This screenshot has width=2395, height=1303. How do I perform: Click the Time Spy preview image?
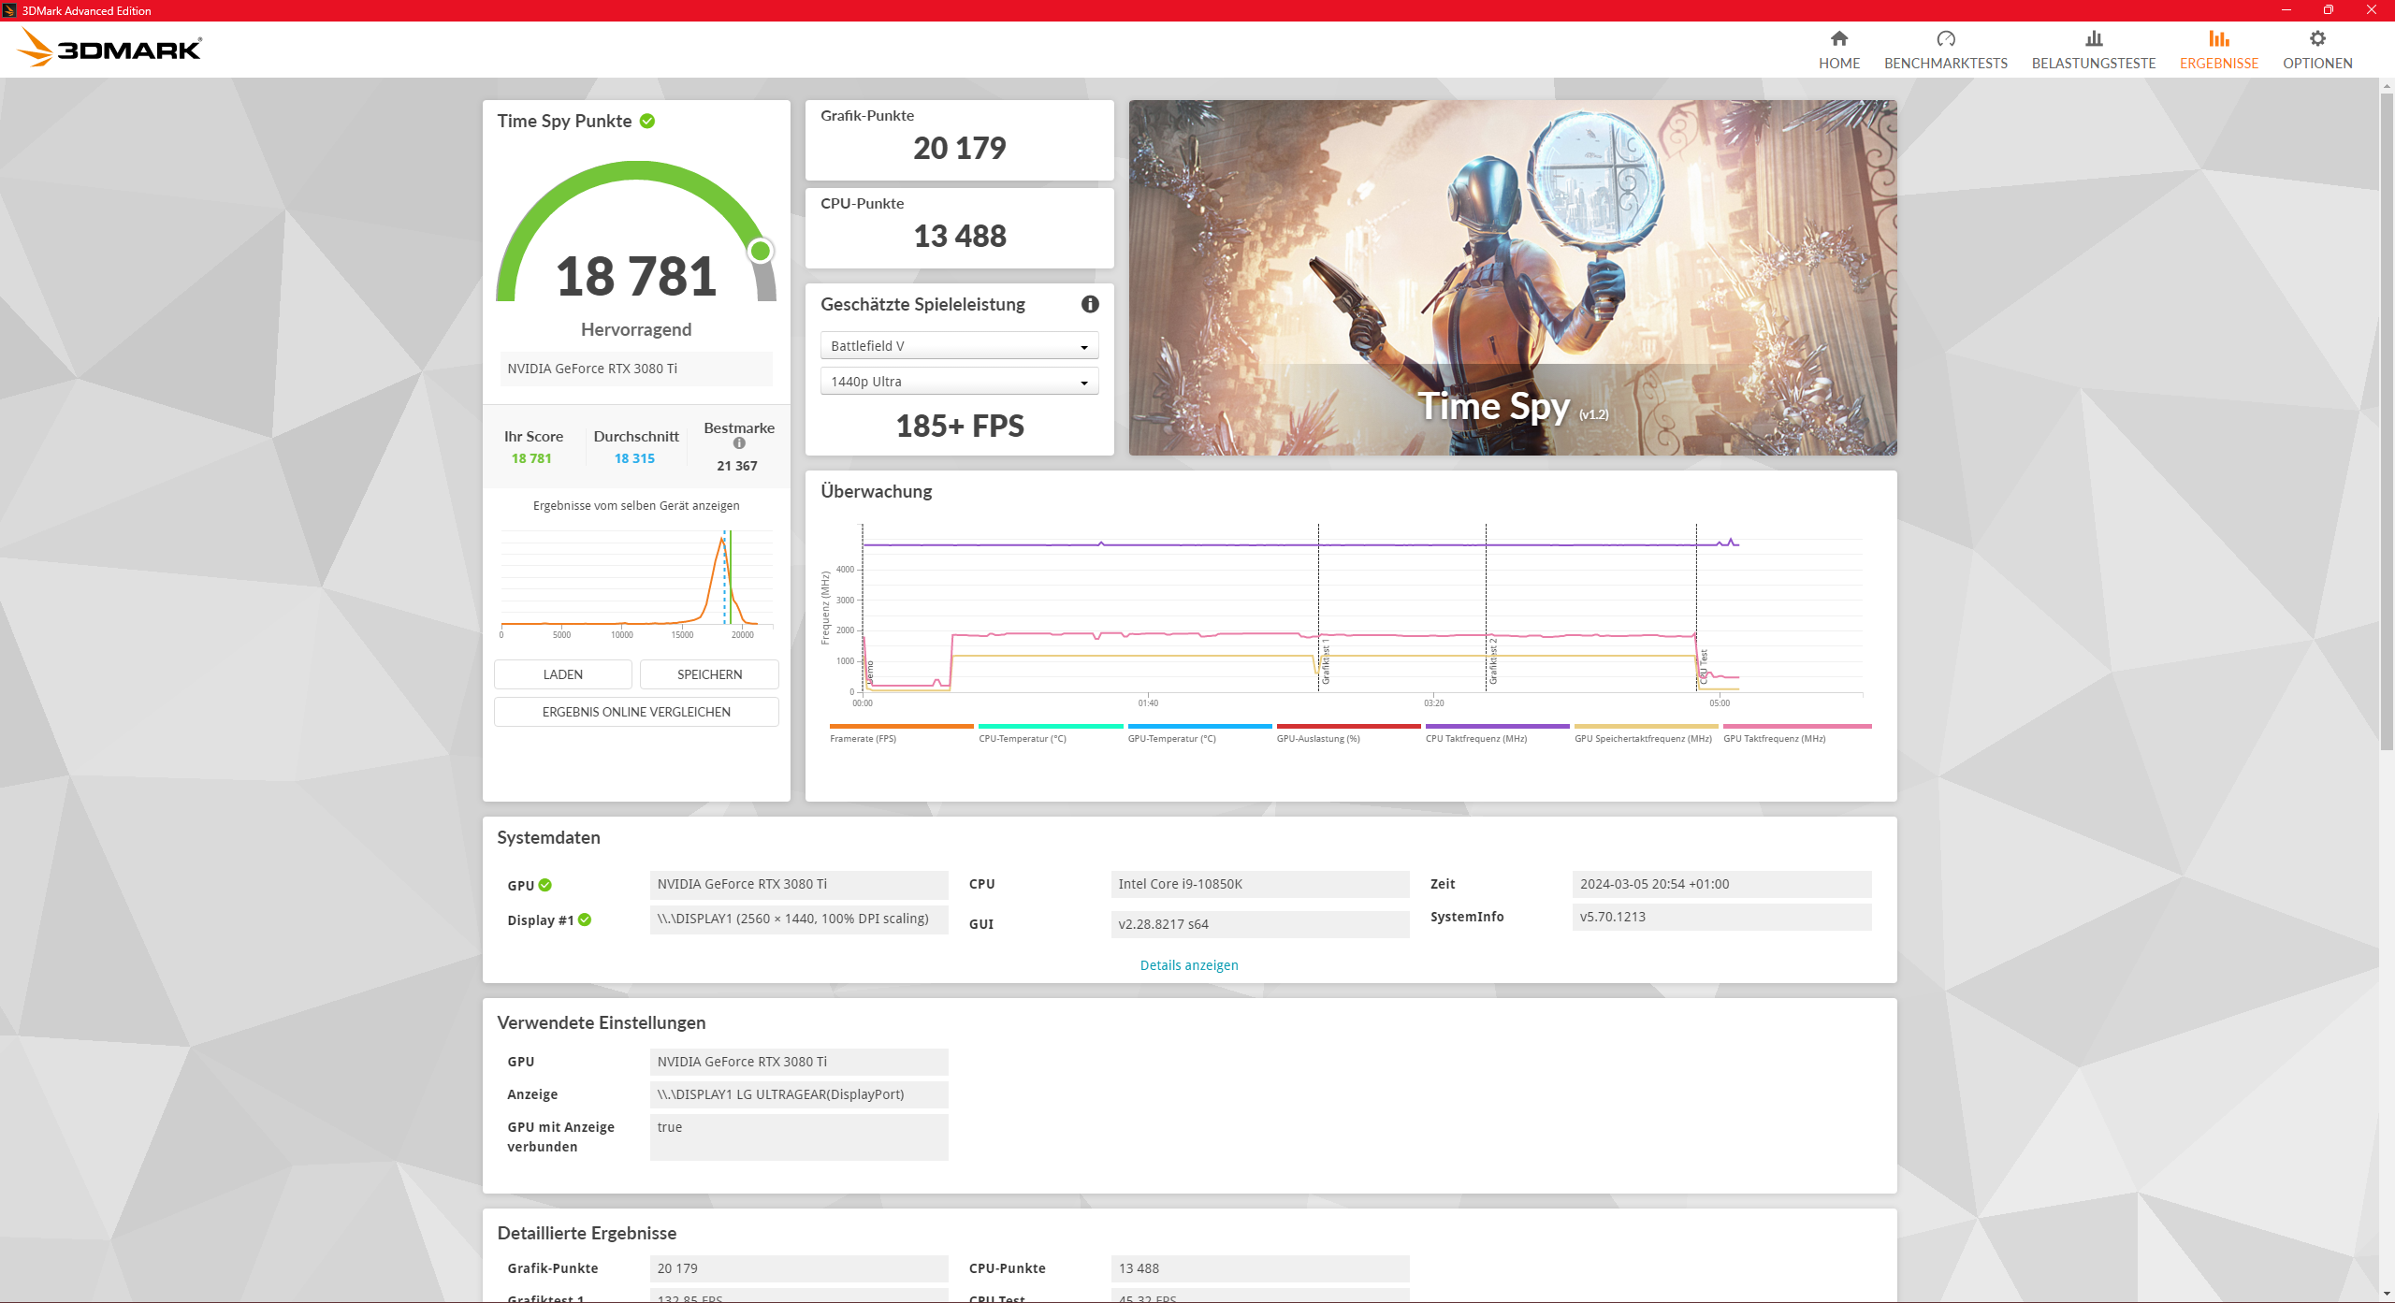click(1512, 278)
